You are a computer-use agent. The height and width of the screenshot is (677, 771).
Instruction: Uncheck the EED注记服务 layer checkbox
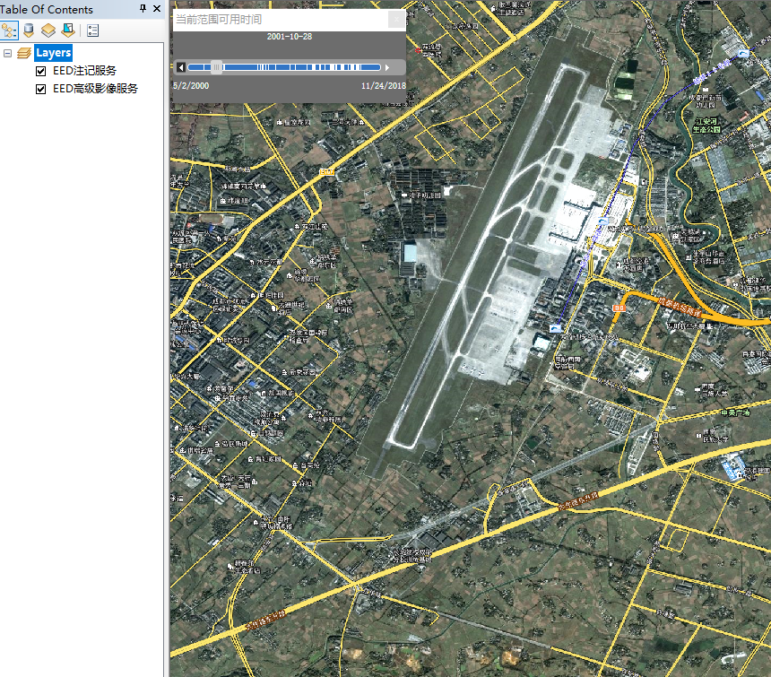pyautogui.click(x=40, y=71)
